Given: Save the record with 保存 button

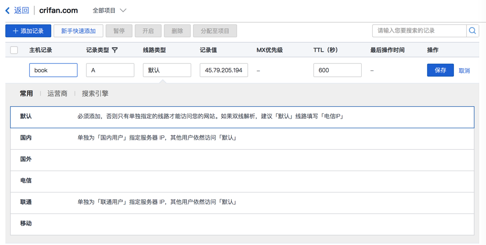Looking at the screenshot, I should point(440,70).
